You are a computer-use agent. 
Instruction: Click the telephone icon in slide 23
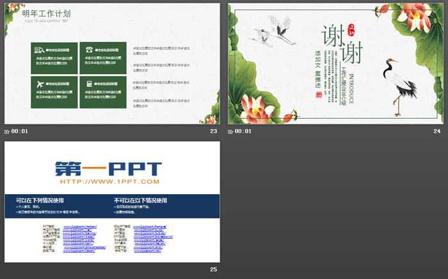coord(90,50)
